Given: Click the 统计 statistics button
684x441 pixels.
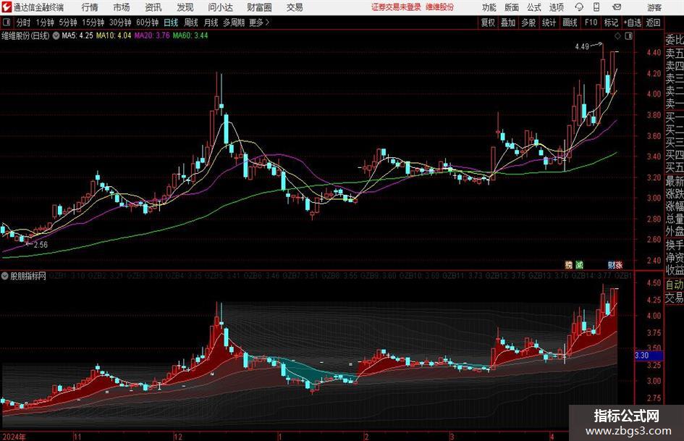Looking at the screenshot, I should 549,22.
